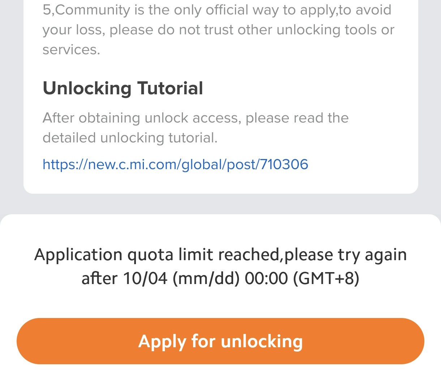Tap 'please try again' in the quota message
This screenshot has height=391, width=441.
345,255
